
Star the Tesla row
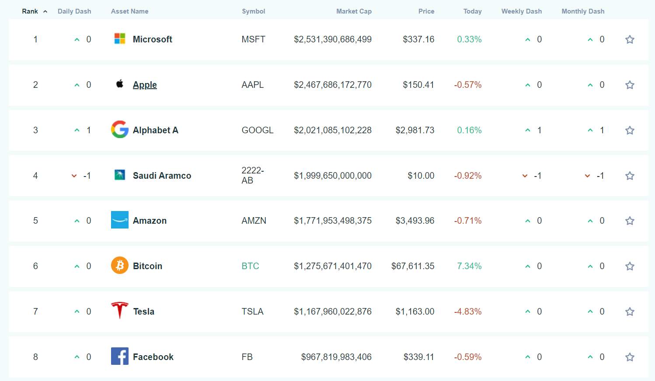(x=630, y=312)
